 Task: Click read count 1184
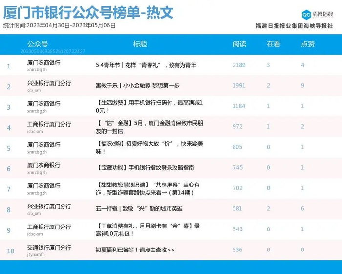(239, 106)
